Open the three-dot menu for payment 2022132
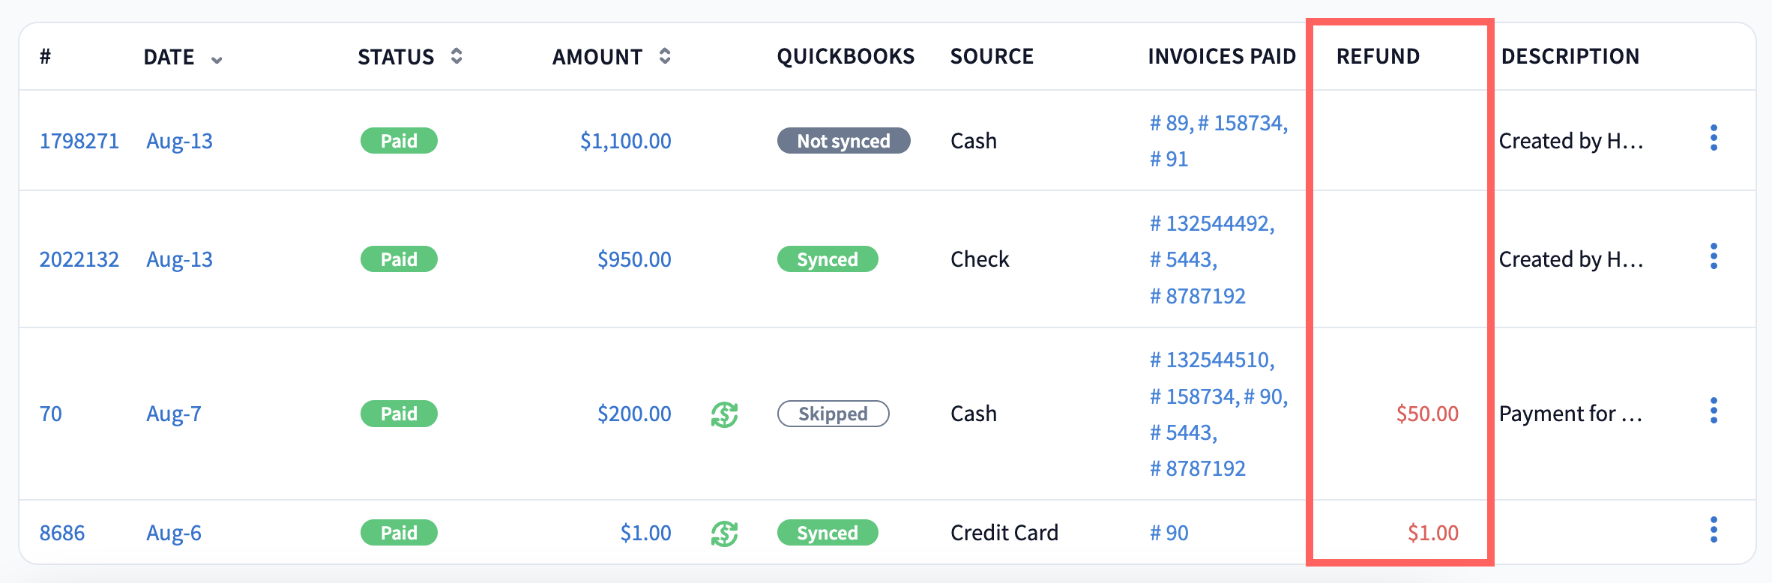 (1714, 257)
